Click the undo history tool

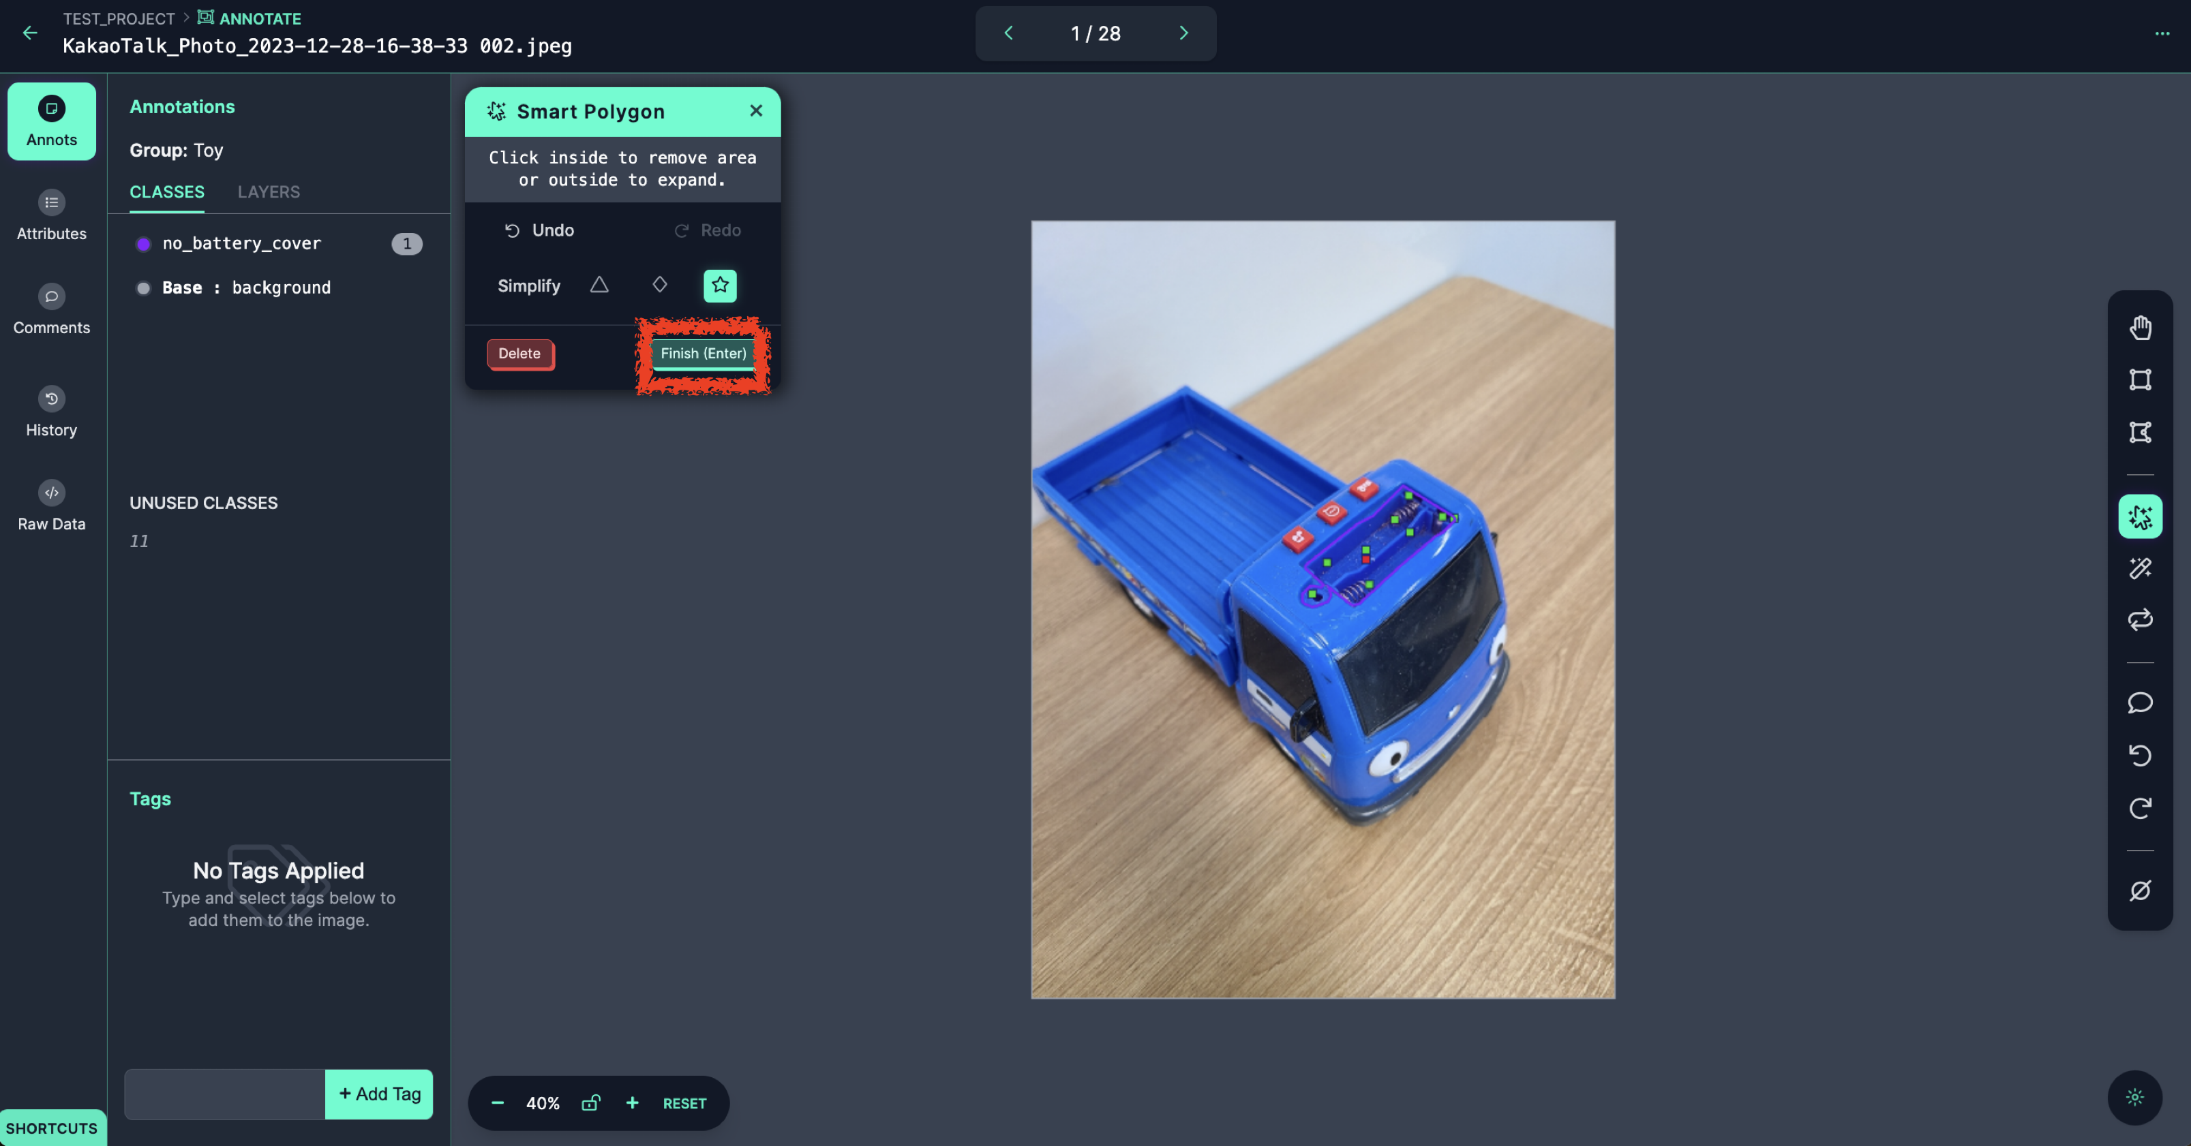50,400
